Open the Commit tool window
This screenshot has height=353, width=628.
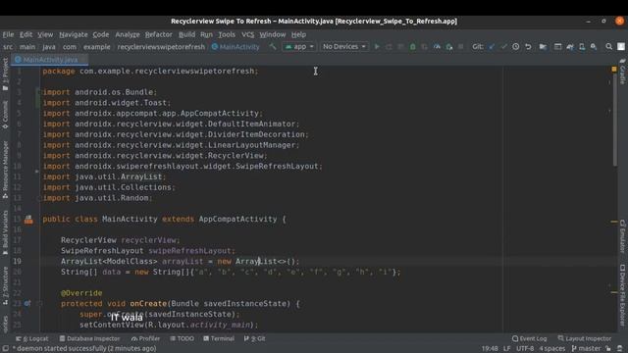(x=5, y=115)
